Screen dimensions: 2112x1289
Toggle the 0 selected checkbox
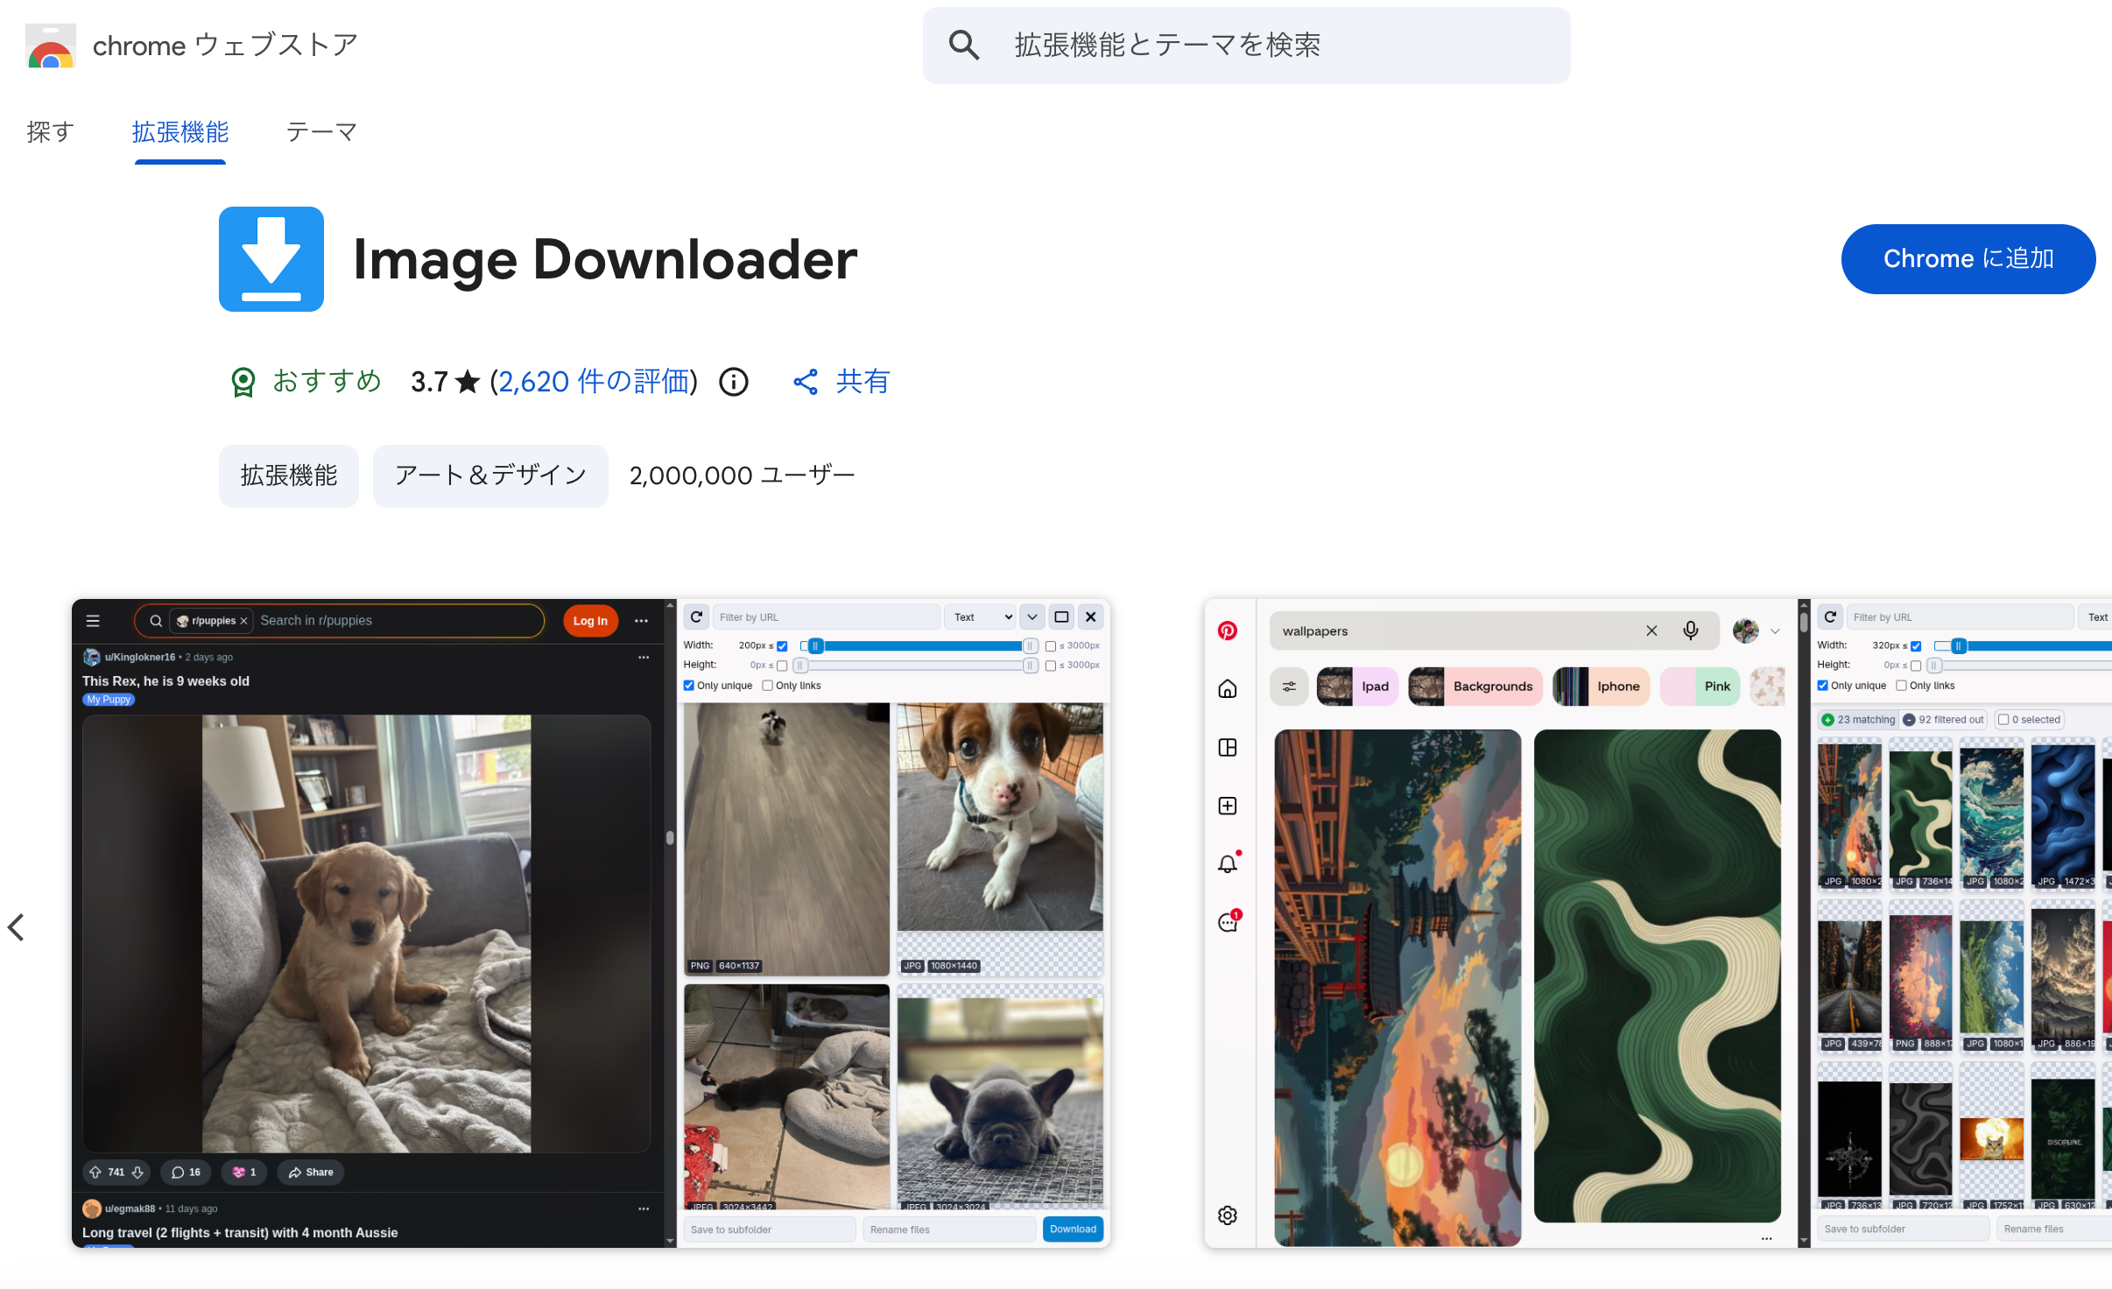(x=2003, y=720)
